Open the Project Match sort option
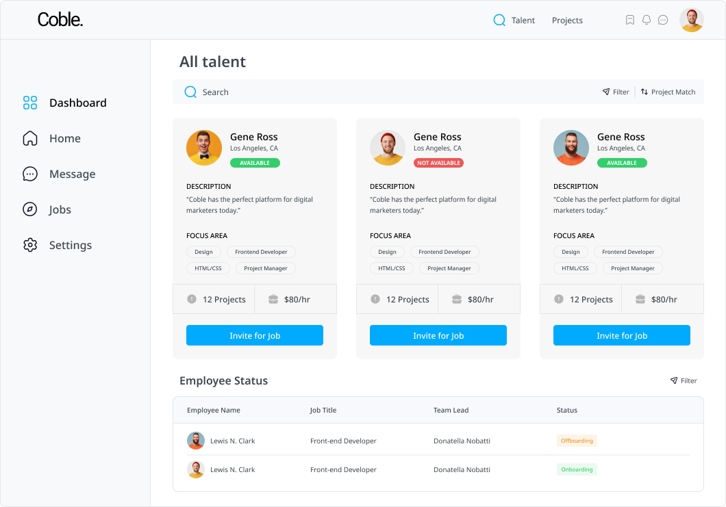Image resolution: width=726 pixels, height=507 pixels. click(668, 92)
